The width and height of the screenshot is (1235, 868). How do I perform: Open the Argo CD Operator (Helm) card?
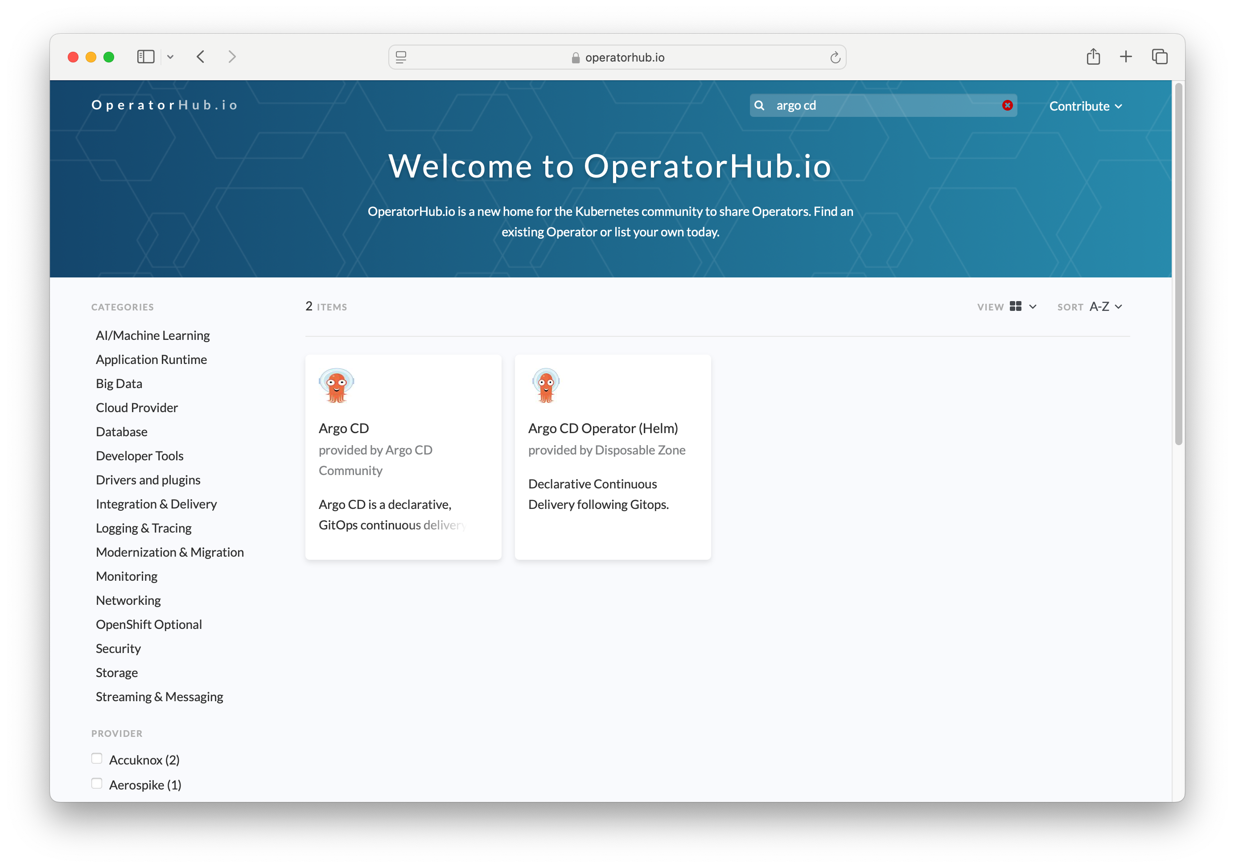tap(613, 457)
